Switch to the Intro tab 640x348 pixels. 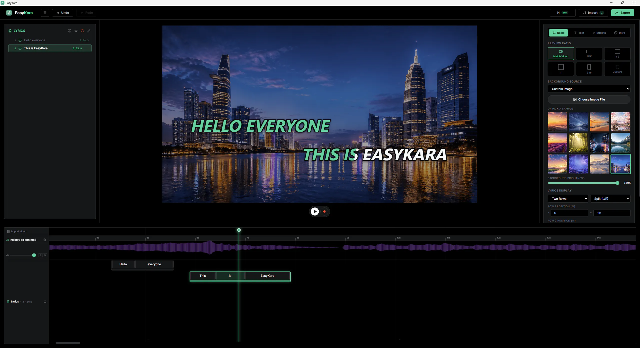(620, 33)
